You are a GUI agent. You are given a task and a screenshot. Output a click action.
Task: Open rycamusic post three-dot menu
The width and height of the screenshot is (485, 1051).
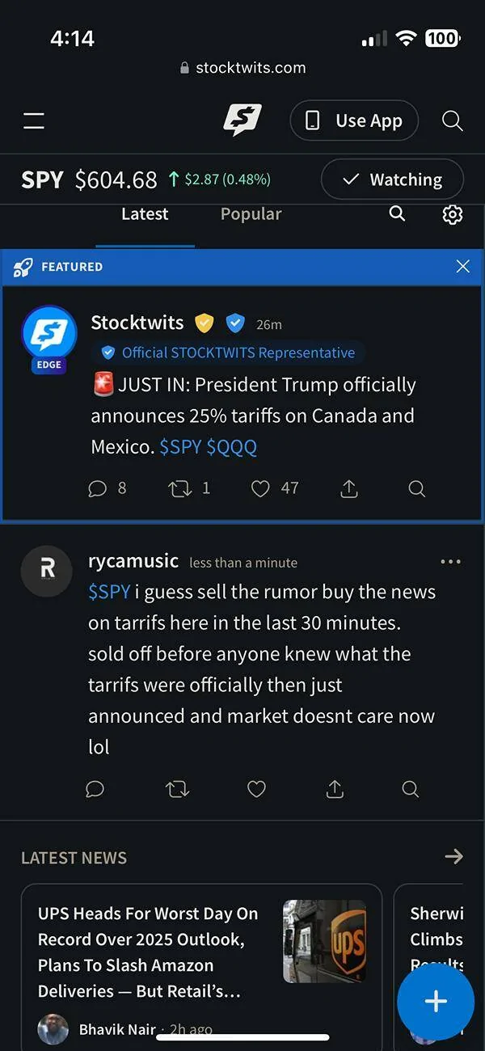coord(450,562)
